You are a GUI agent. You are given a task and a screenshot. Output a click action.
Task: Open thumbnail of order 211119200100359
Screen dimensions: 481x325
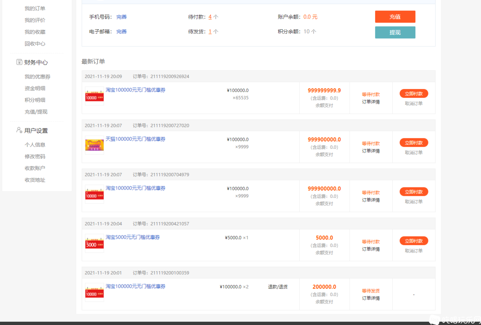coord(95,292)
